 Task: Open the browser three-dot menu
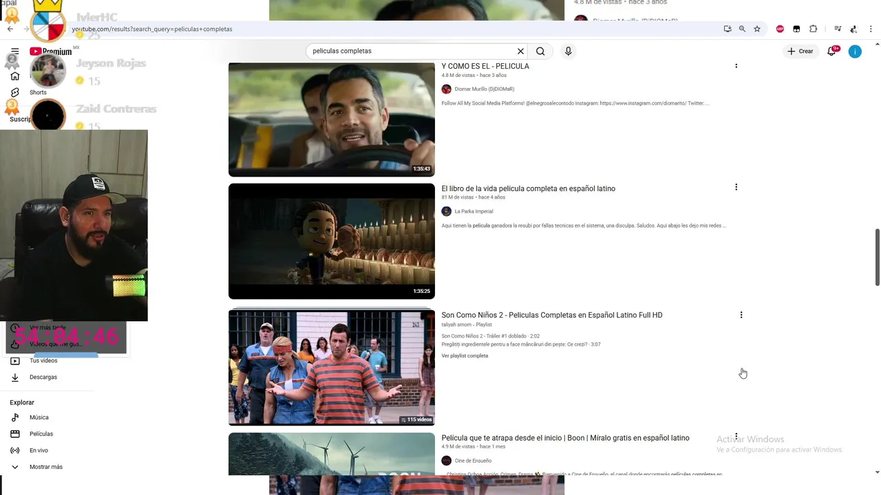click(871, 29)
